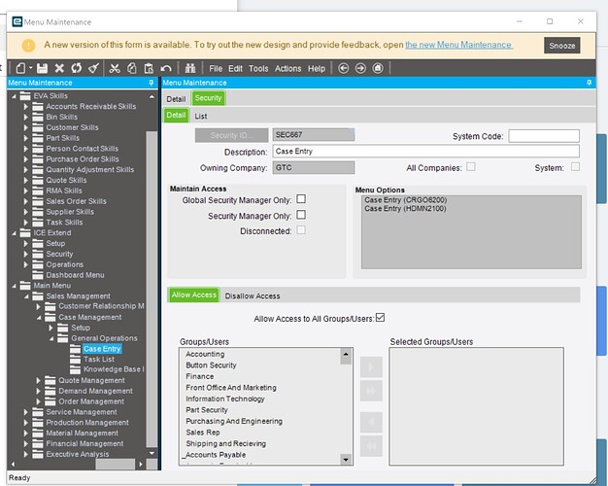Image resolution: width=608 pixels, height=486 pixels.
Task: Collapse the EVA Skills tree node
Action: point(15,96)
